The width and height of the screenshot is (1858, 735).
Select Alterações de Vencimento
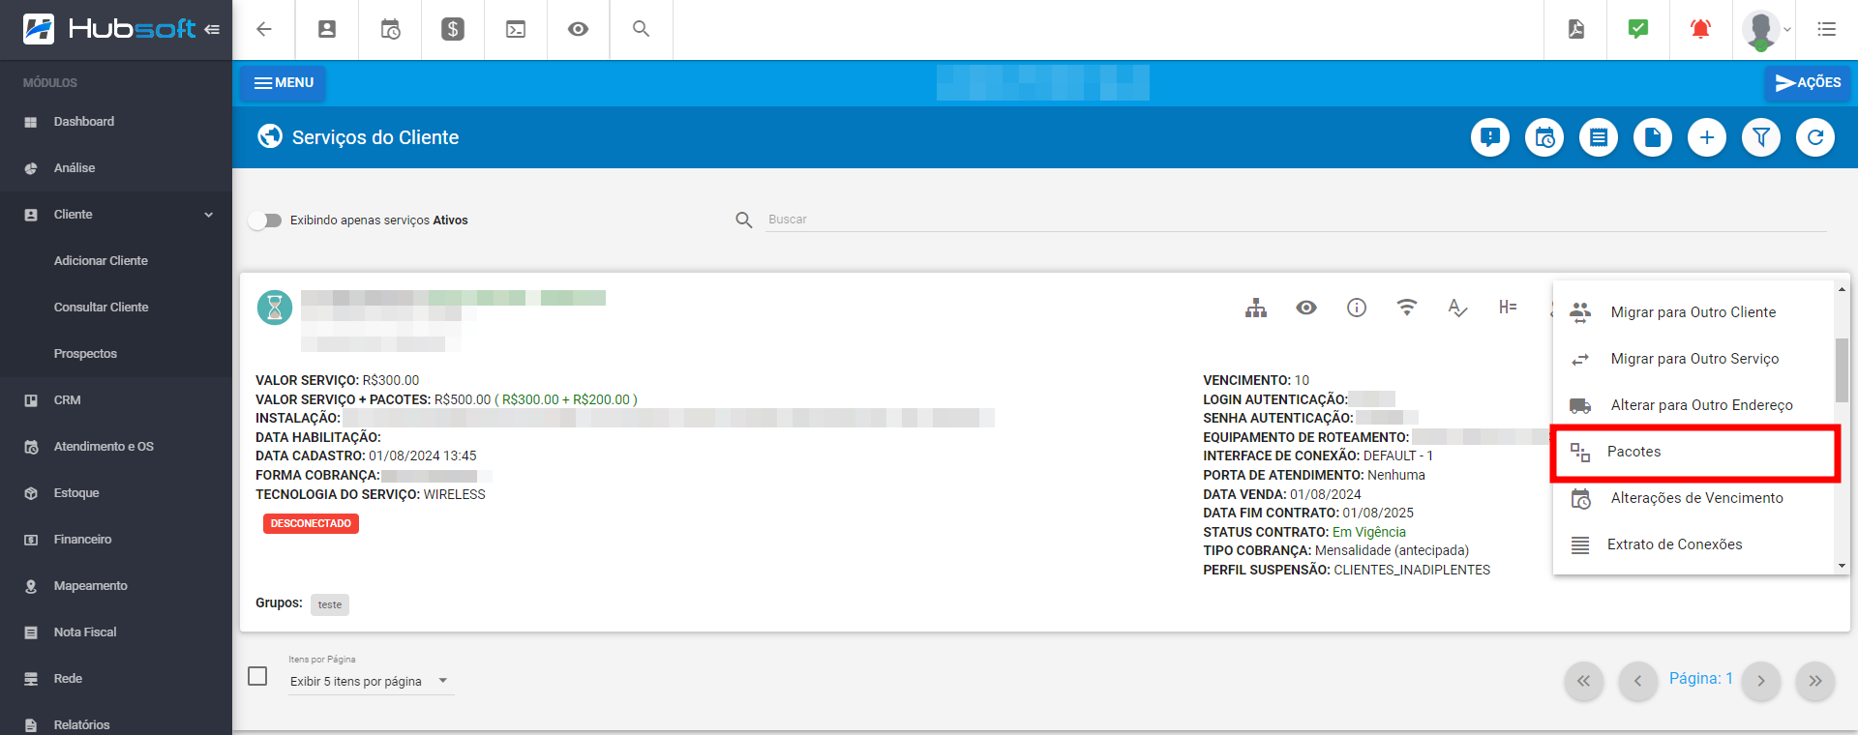[x=1693, y=498]
